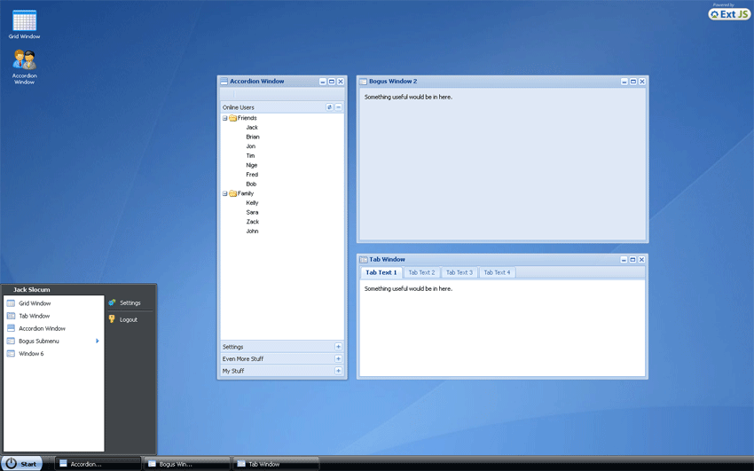Click Bogus Win taskbar button
Viewport: 754px width, 471px height.
point(186,464)
